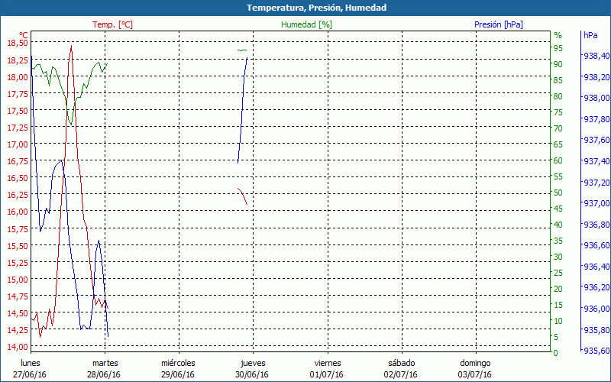Click the short green humidity segment above jueves
611x382 pixels.
(x=242, y=50)
